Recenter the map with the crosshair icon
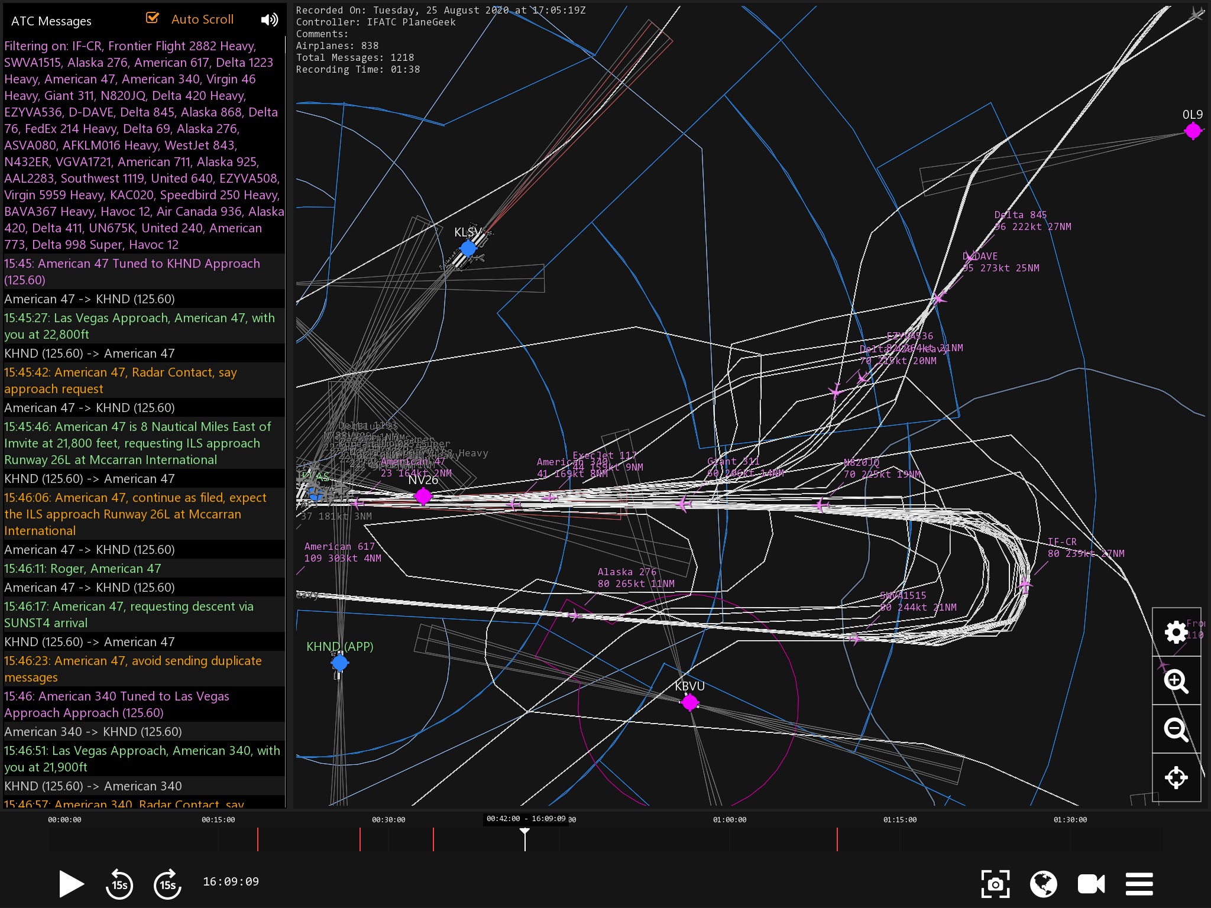This screenshot has width=1211, height=908. 1176,778
